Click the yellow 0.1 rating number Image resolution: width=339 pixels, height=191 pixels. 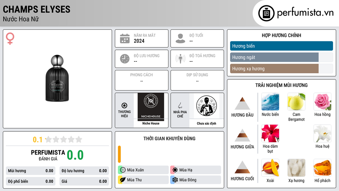[37, 140]
